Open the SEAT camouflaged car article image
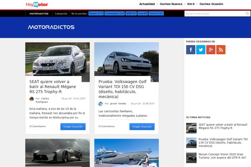 pyautogui.click(x=57, y=59)
